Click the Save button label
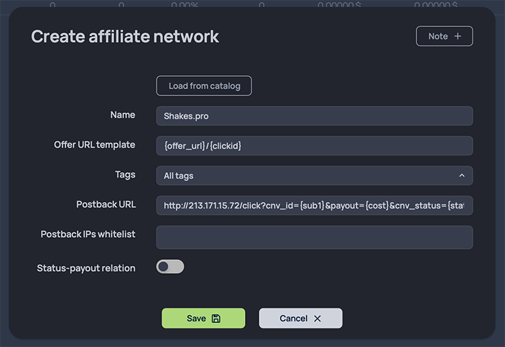This screenshot has height=347, width=505. [196, 319]
